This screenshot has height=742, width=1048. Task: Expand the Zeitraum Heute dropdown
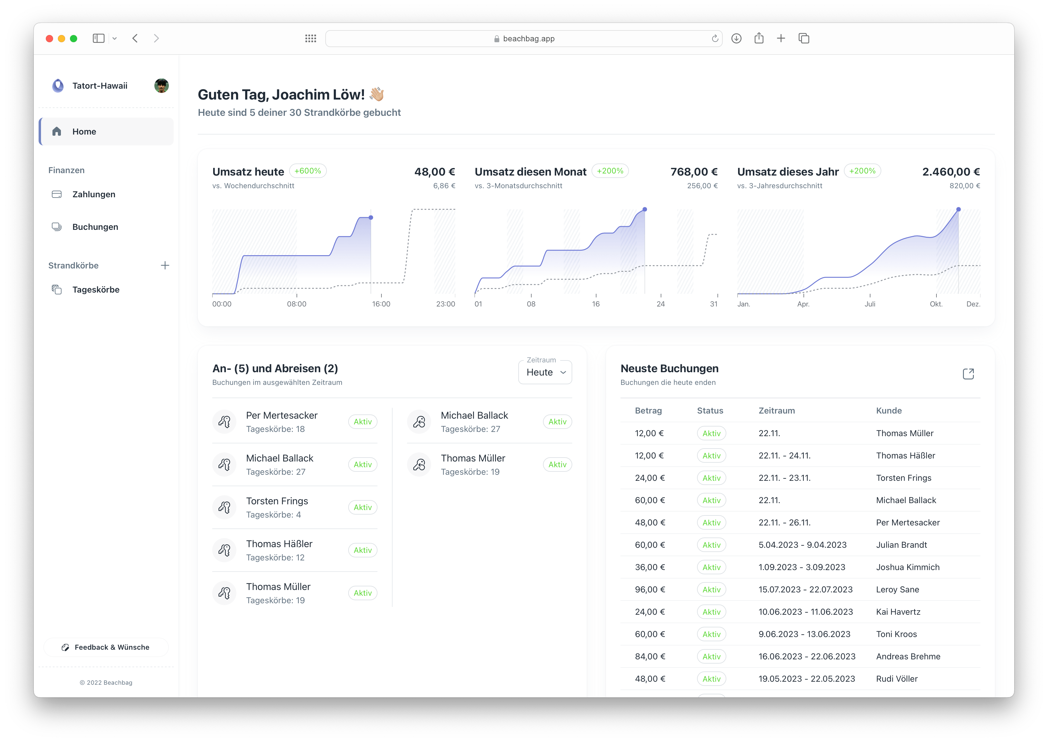(545, 373)
